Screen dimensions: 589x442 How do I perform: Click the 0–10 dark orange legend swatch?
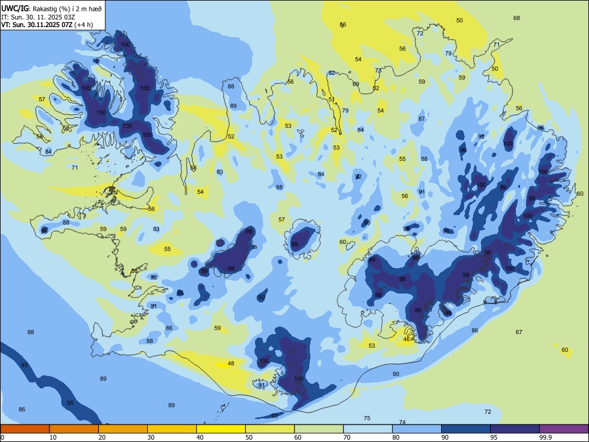[x=25, y=429]
